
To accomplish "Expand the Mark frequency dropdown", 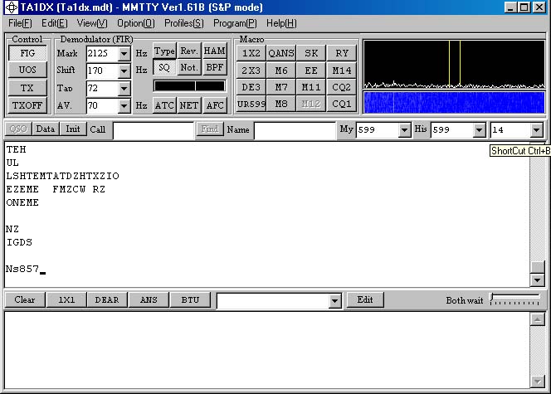I will coord(124,54).
